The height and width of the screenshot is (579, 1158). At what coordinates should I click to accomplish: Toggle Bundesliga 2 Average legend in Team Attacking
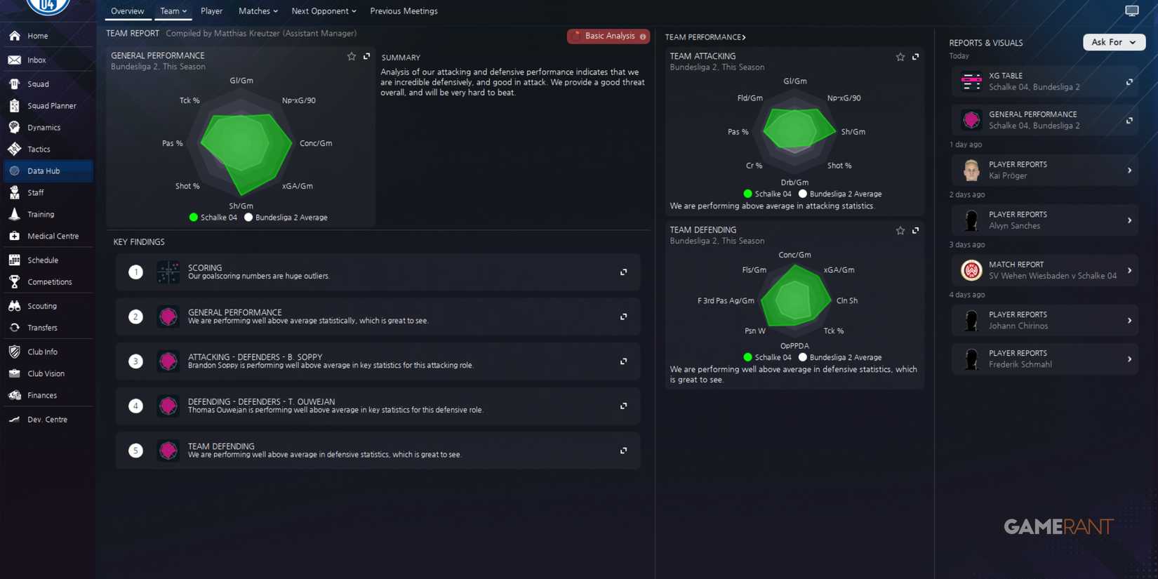[x=840, y=194]
